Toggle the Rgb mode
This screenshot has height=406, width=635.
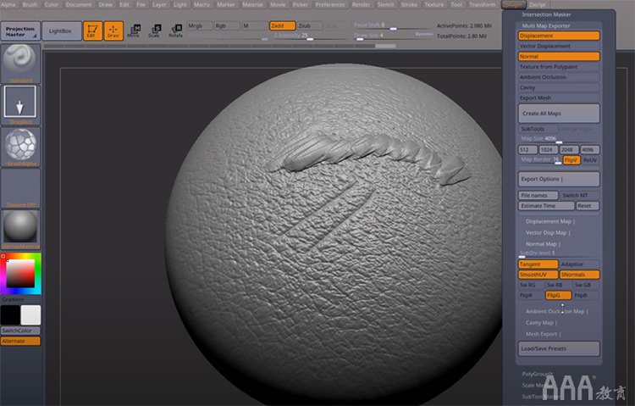click(x=226, y=25)
